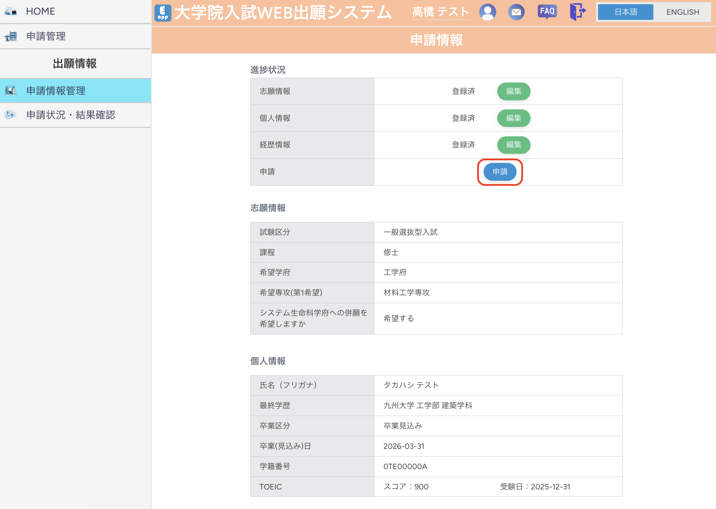Click the 申請情報管理 sidebar icon
The height and width of the screenshot is (509, 716).
(10, 91)
